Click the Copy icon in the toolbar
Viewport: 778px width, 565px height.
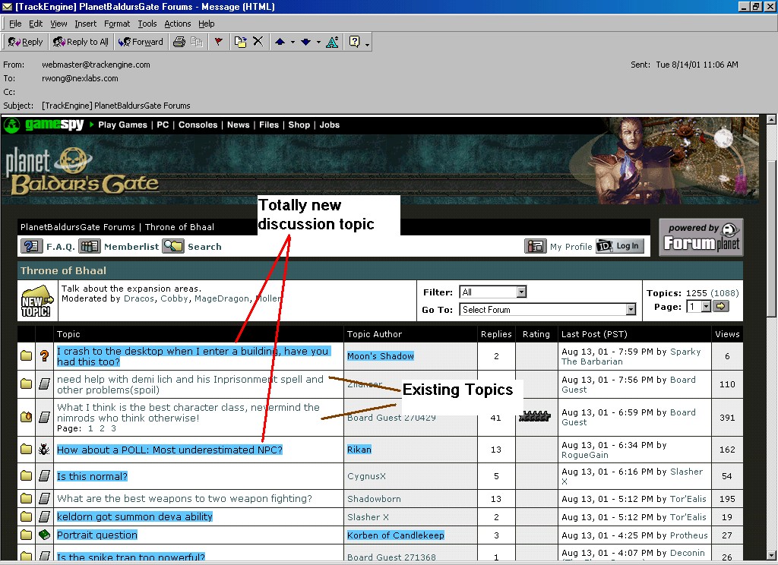coord(197,43)
